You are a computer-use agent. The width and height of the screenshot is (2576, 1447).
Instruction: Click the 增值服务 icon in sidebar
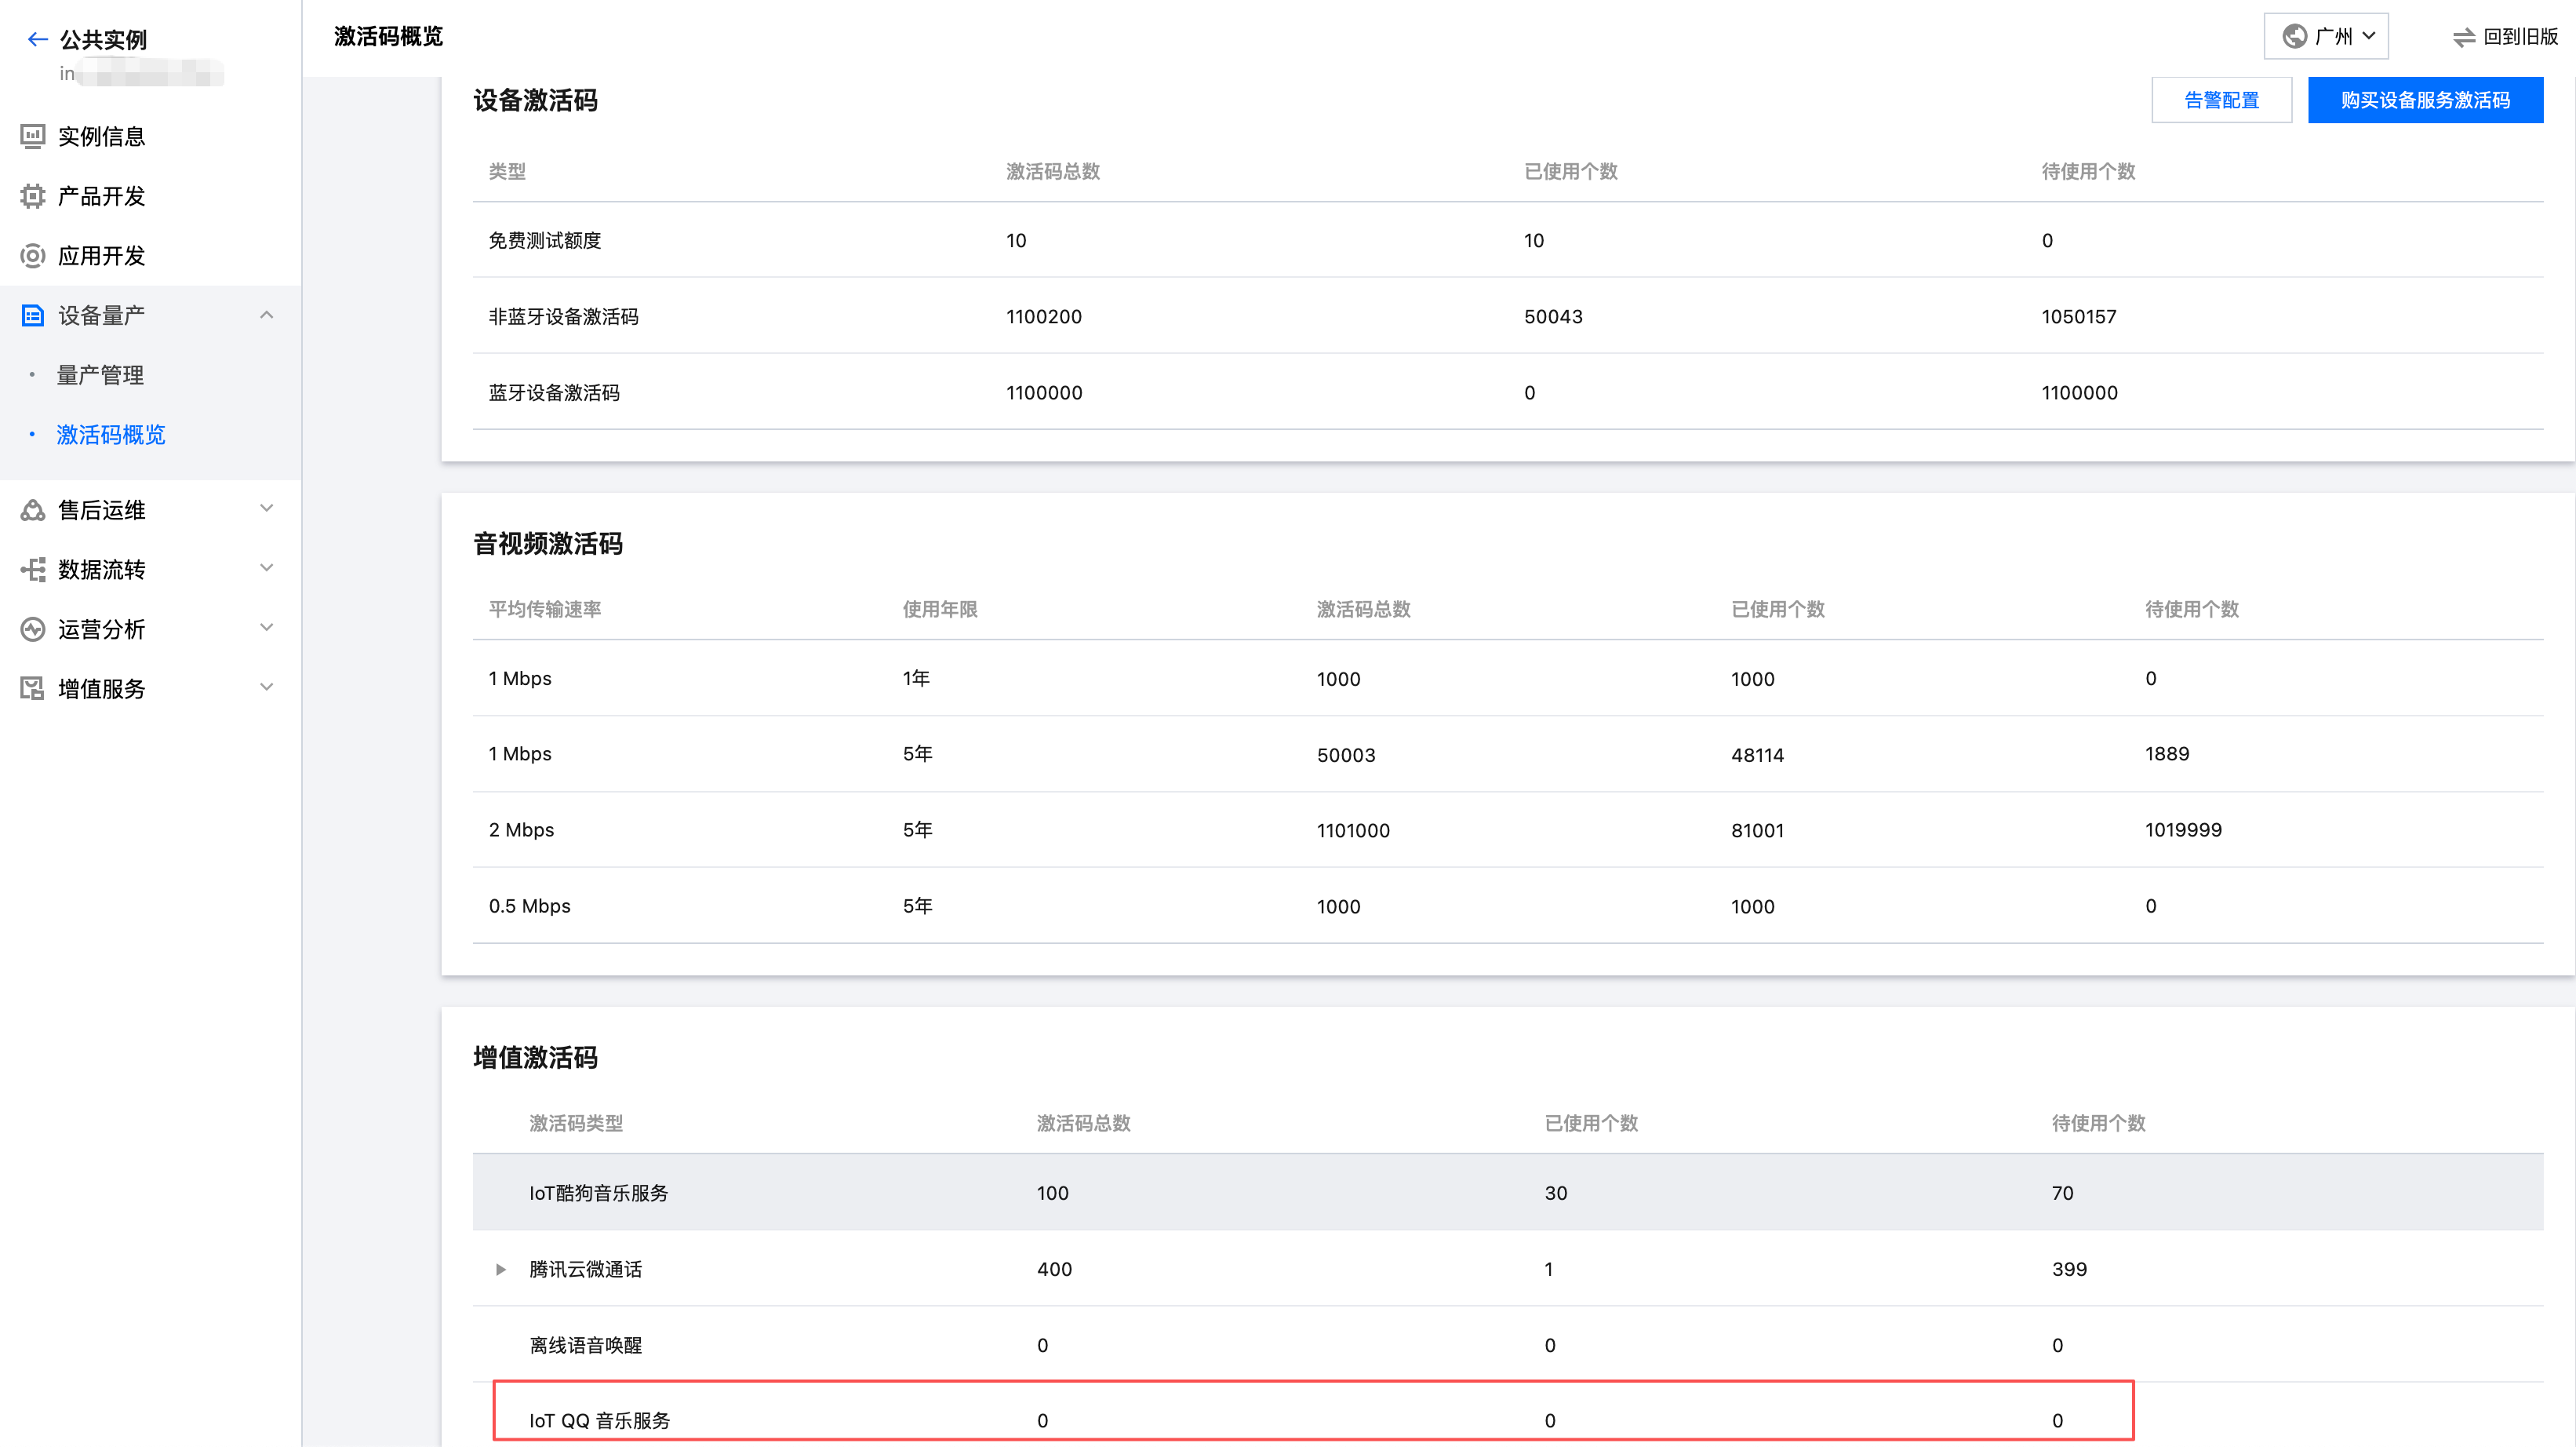click(33, 688)
